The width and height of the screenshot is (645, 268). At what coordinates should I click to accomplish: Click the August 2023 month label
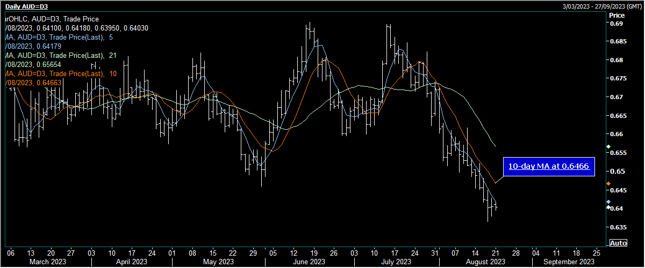[x=485, y=262]
